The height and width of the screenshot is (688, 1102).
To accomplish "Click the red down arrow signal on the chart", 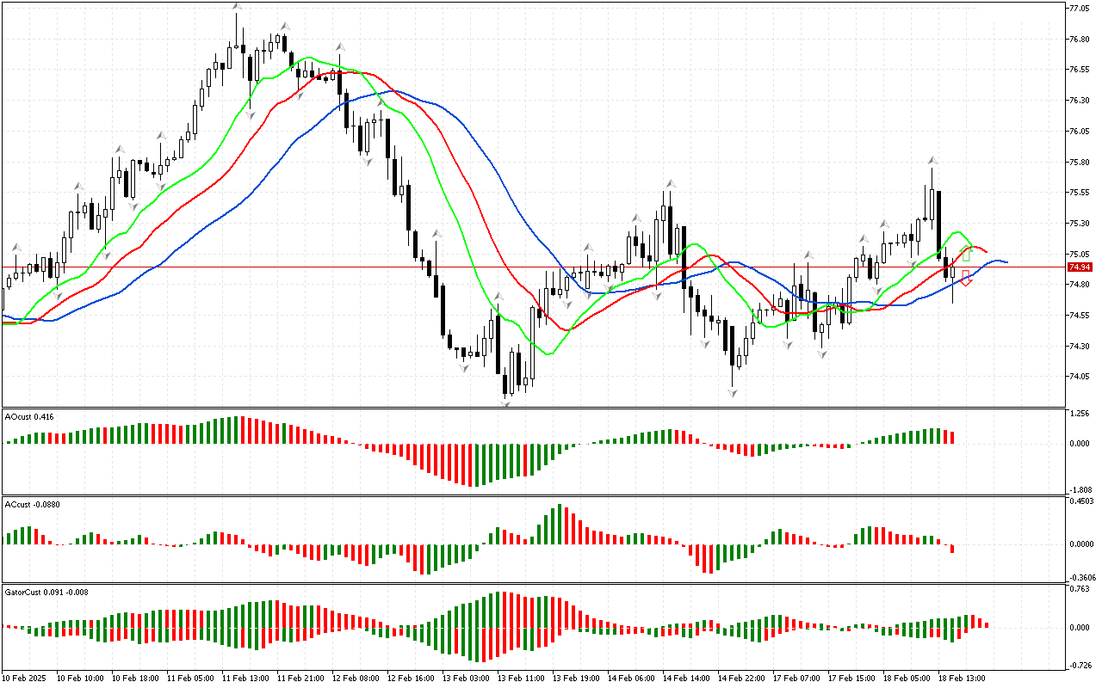I will 966,279.
